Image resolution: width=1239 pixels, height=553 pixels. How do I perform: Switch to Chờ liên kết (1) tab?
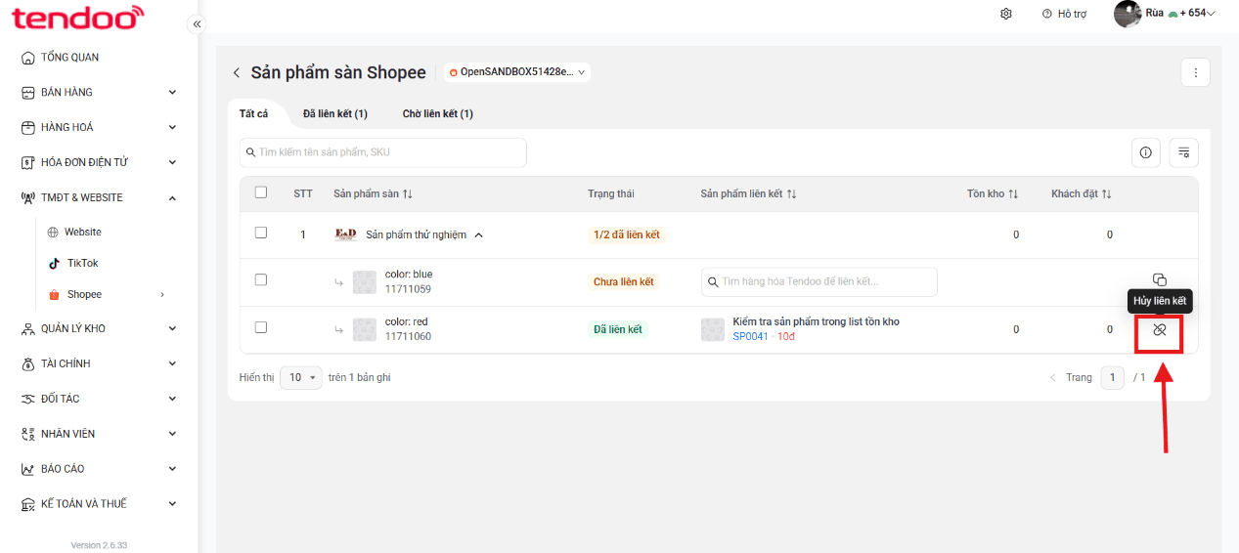[x=438, y=114]
